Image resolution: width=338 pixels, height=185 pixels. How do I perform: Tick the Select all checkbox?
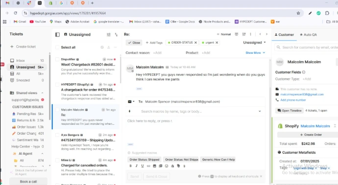(x=57, y=47)
